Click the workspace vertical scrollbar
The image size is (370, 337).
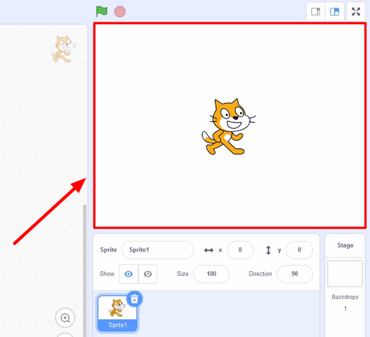click(x=85, y=270)
